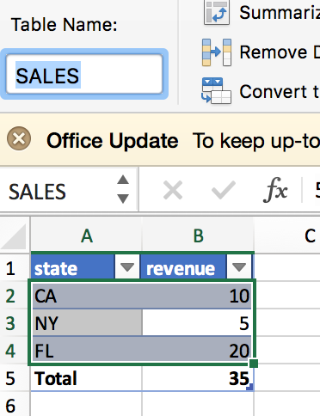
Task: Click the cancel X in formula bar
Action: pyautogui.click(x=173, y=190)
